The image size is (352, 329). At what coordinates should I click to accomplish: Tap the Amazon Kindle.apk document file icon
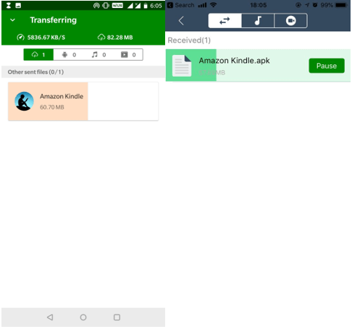click(182, 66)
